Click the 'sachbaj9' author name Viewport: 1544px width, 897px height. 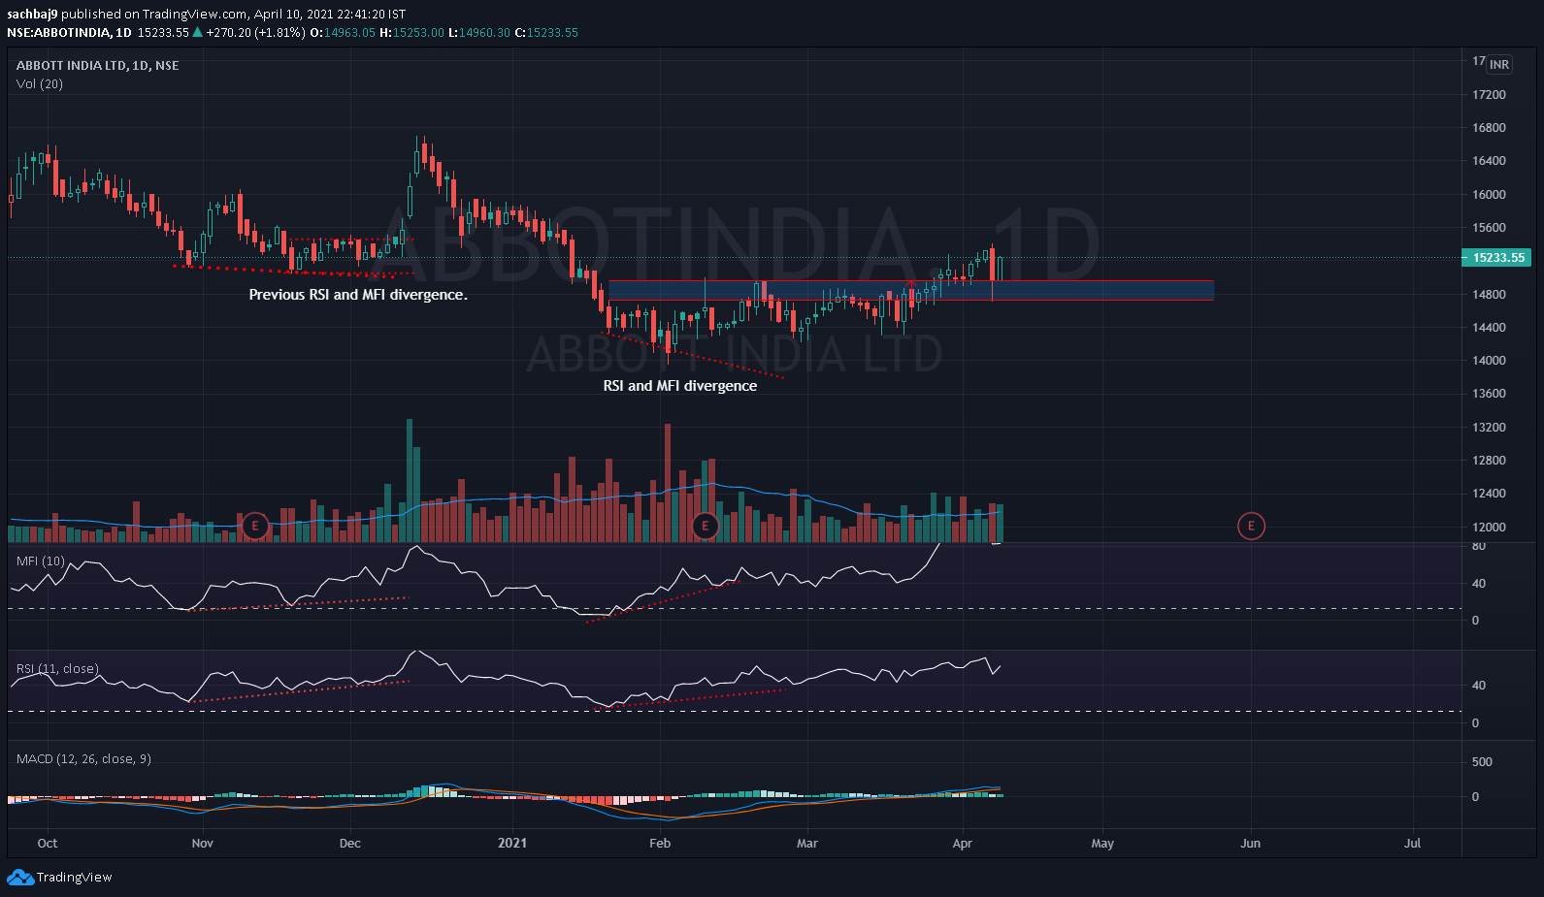point(32,14)
